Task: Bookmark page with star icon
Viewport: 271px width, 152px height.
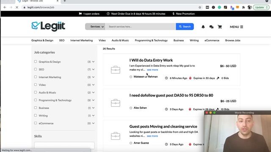Action: [200, 8]
